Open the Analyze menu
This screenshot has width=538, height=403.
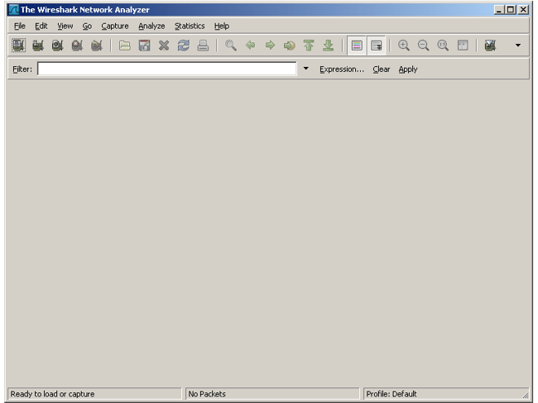pos(151,26)
